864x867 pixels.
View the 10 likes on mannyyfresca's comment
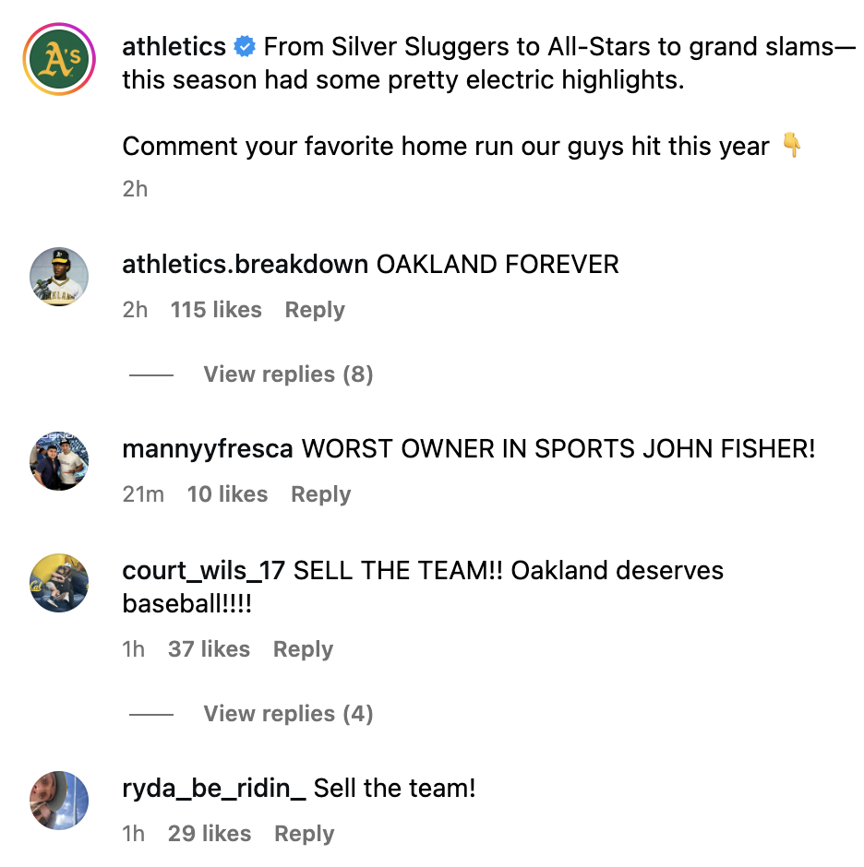(227, 494)
